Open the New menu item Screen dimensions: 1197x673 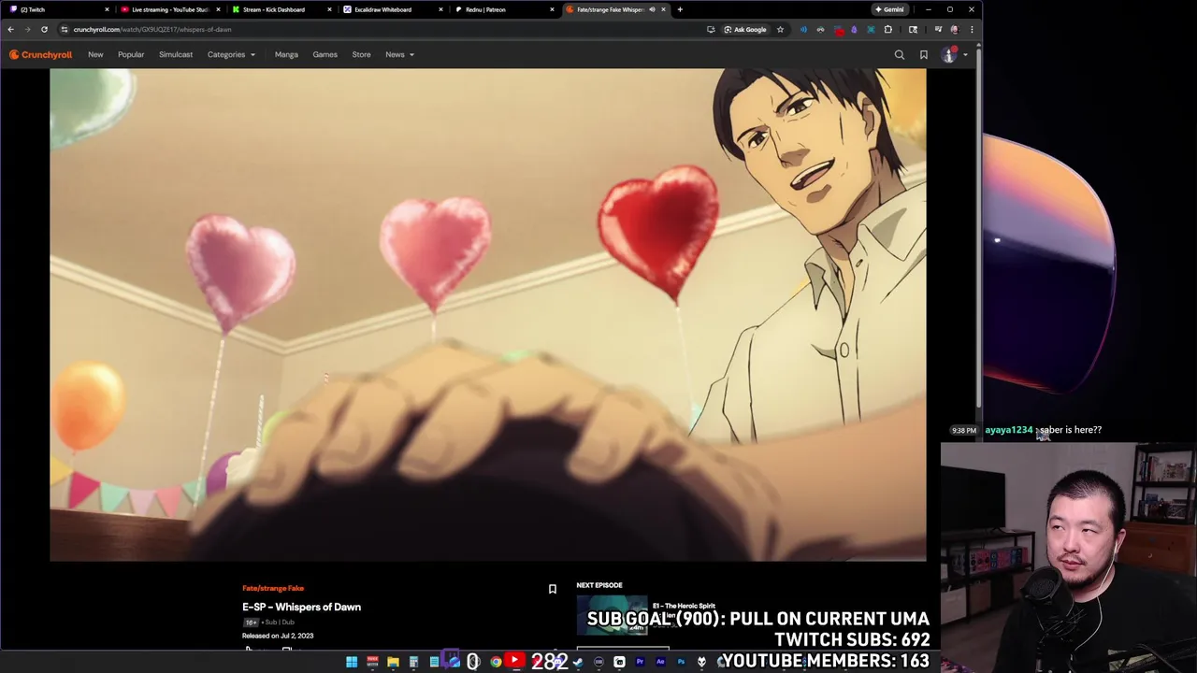point(95,54)
